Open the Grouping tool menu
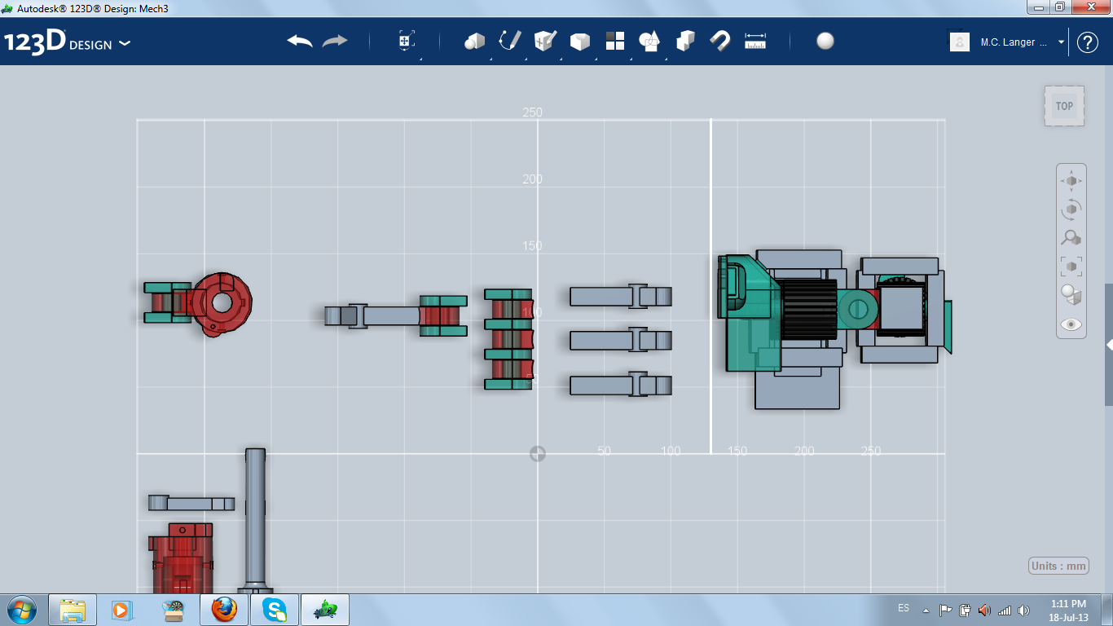This screenshot has height=626, width=1113. point(649,42)
